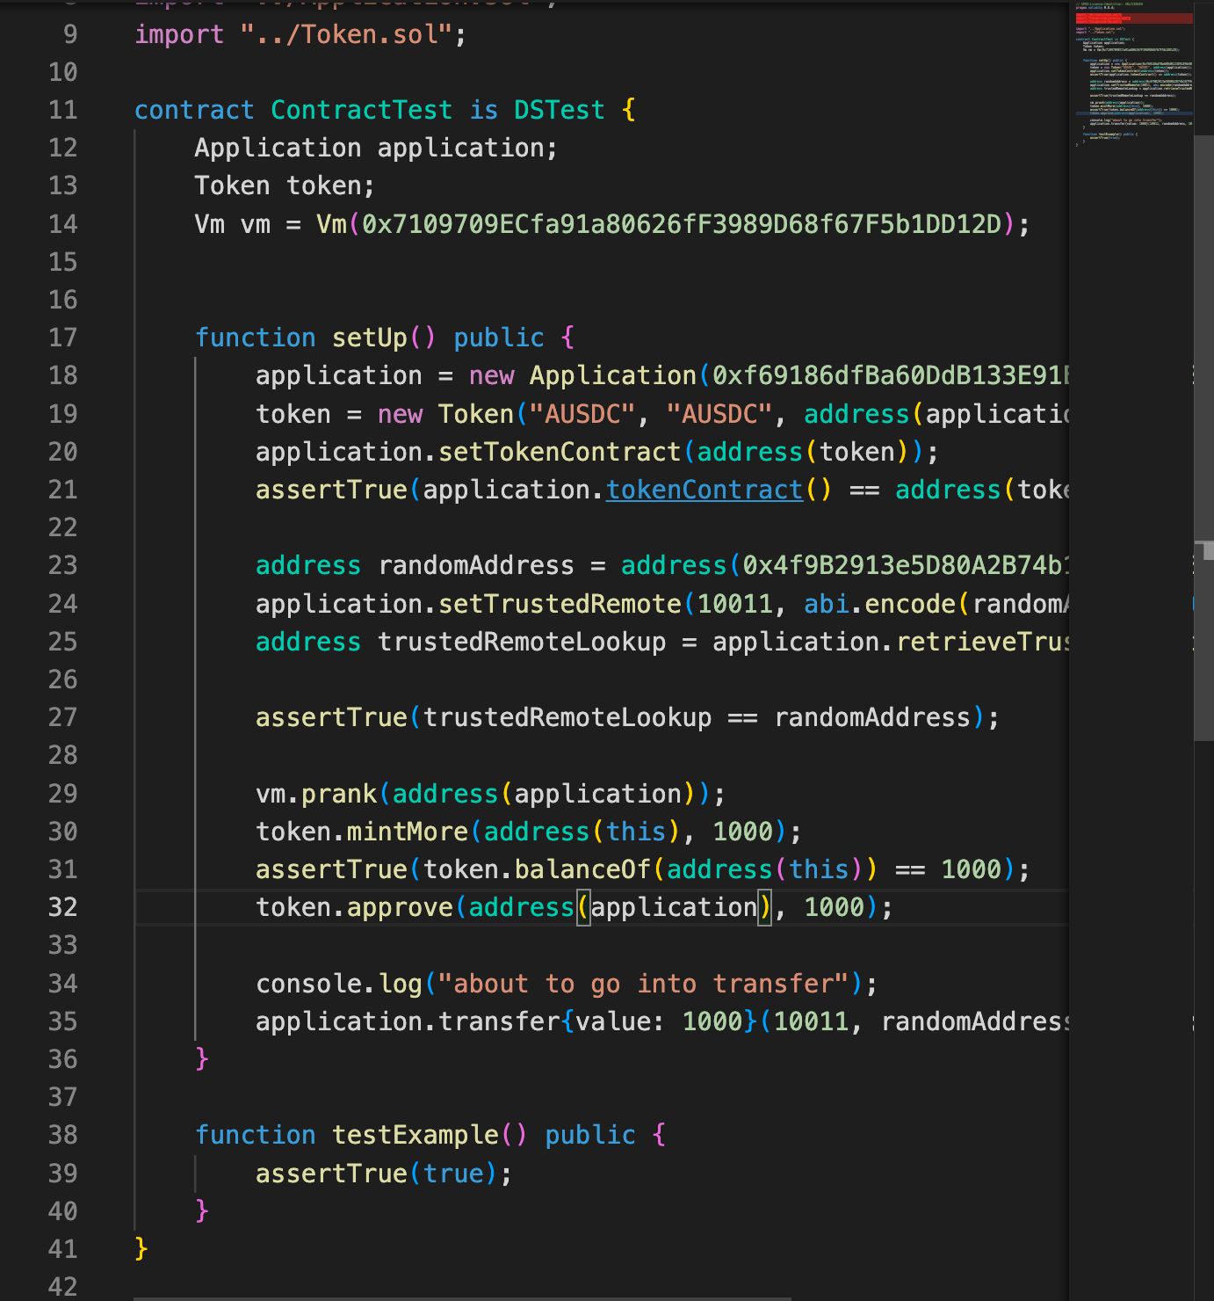Click the abi.encode call on line 24
Screen dimensions: 1214x1301
click(879, 604)
